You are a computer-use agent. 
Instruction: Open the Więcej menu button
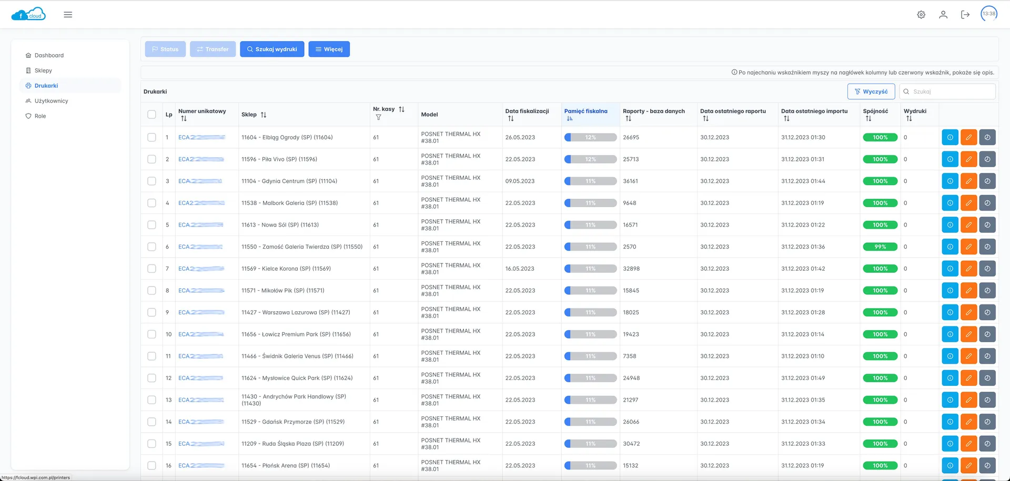(329, 49)
